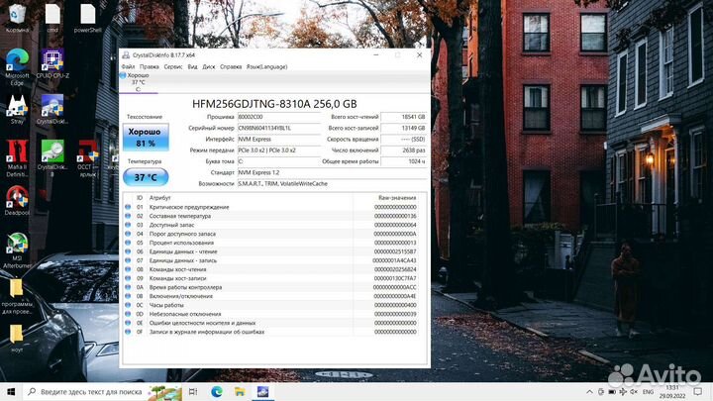Open the 'программы для прове...' folder on desktop
This screenshot has width=713, height=401.
17,296
